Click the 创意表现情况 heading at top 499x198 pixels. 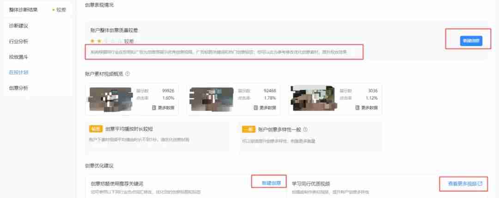coord(99,5)
